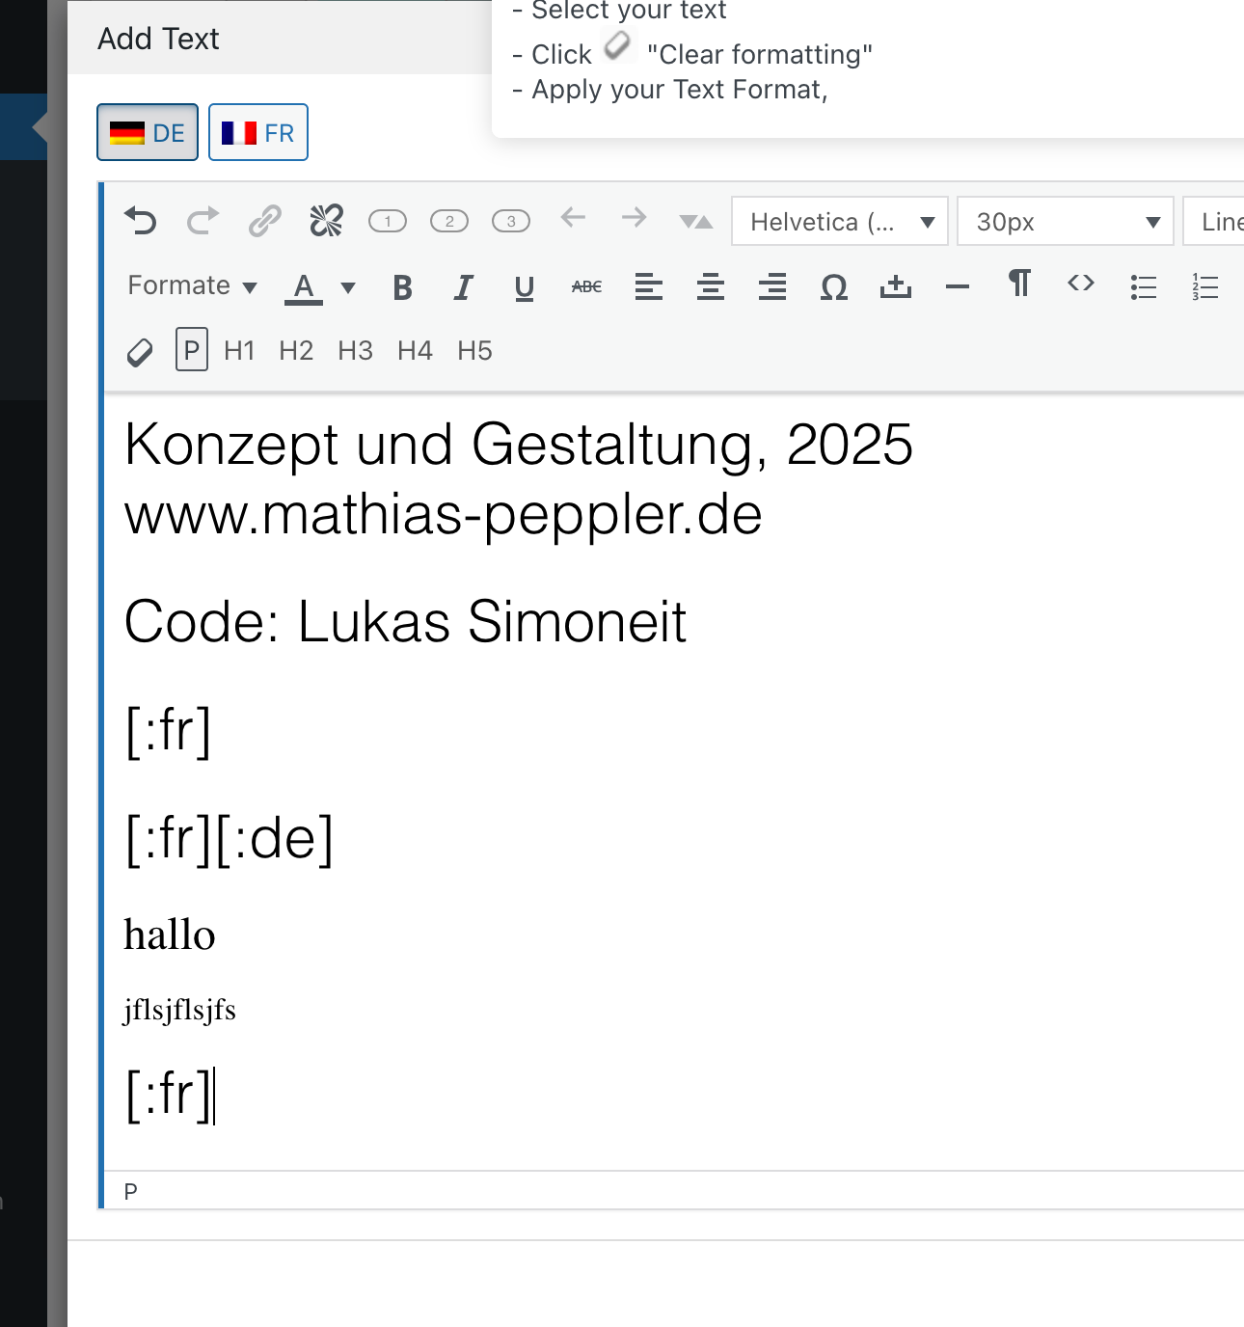The height and width of the screenshot is (1327, 1244).
Task: Open the Helvetica font family dropdown
Action: [840, 222]
